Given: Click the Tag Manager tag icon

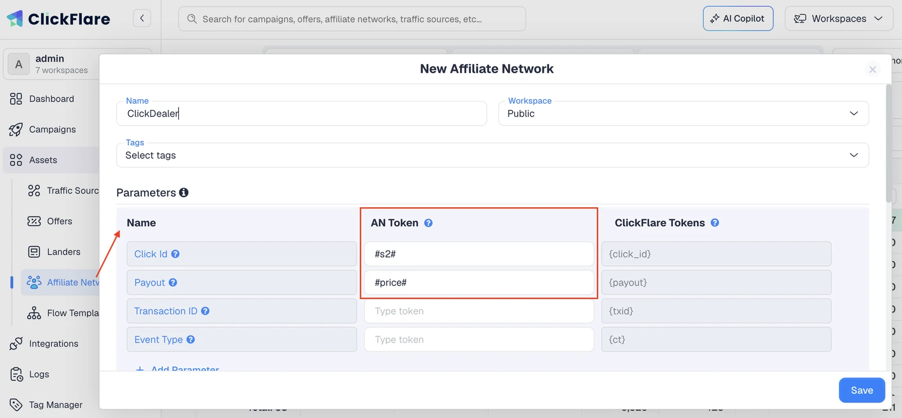Looking at the screenshot, I should (x=16, y=404).
